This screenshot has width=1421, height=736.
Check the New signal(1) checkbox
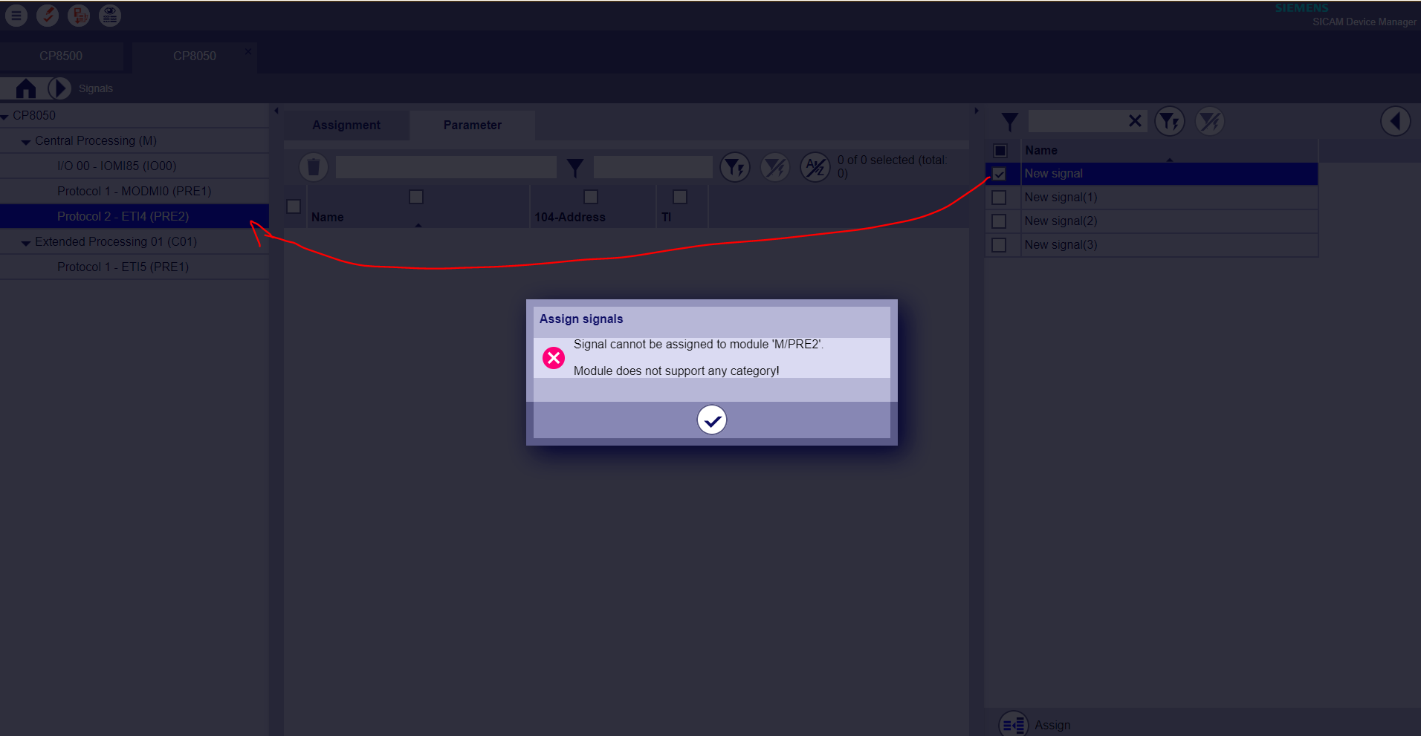[x=999, y=198]
